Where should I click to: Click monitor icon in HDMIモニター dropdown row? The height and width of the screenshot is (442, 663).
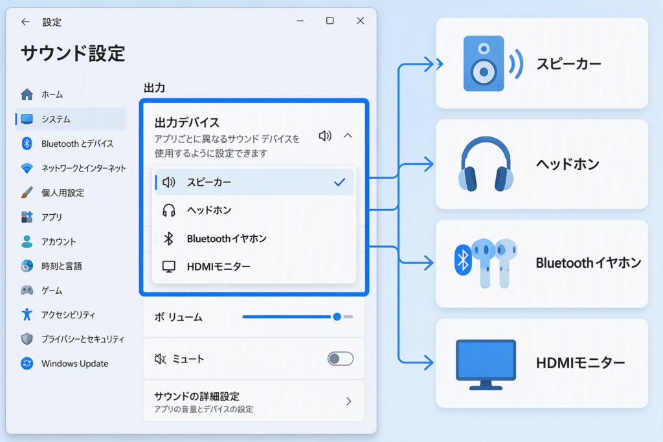169,267
